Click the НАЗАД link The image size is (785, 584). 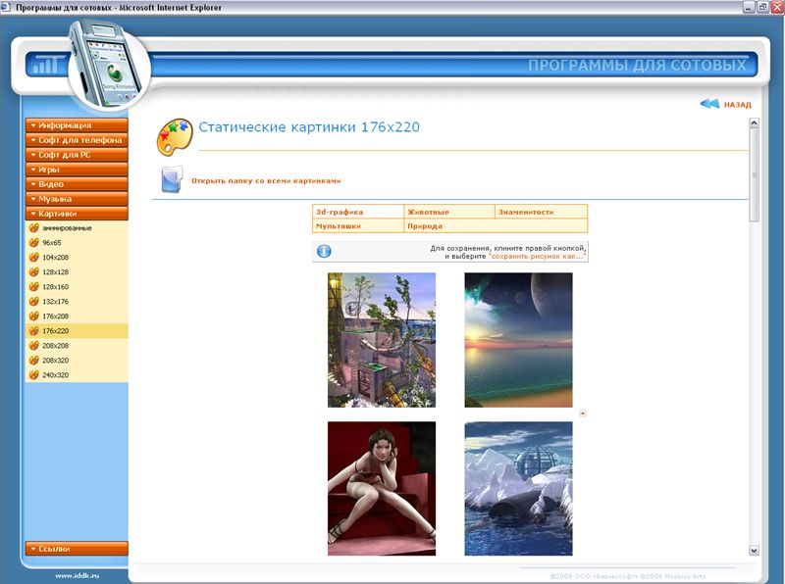coord(737,105)
